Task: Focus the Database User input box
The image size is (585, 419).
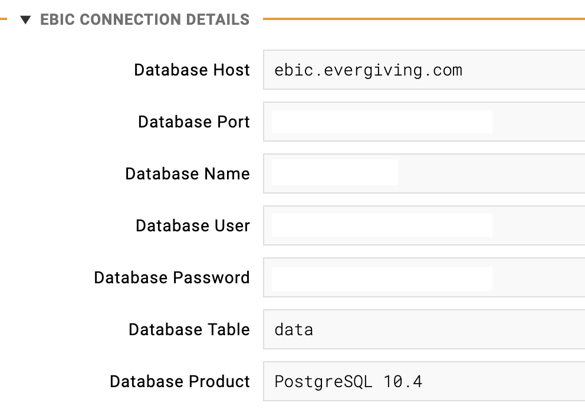Action: 424,225
